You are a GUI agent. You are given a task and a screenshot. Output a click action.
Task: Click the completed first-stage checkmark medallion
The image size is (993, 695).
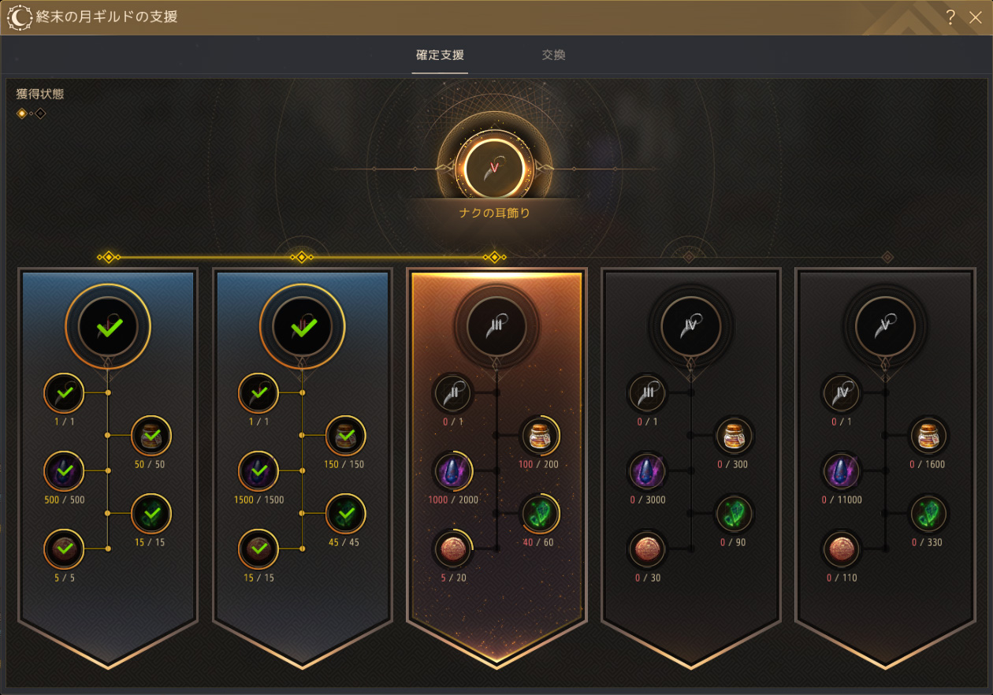(x=108, y=325)
